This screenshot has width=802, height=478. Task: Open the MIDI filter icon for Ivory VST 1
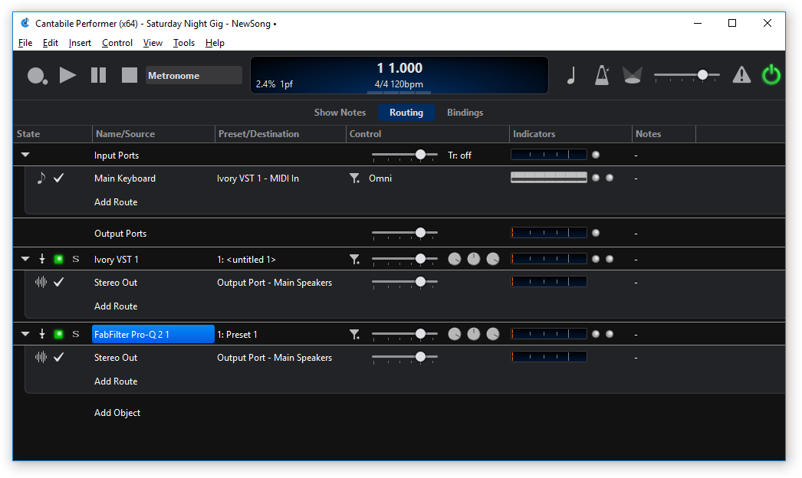[x=354, y=260]
